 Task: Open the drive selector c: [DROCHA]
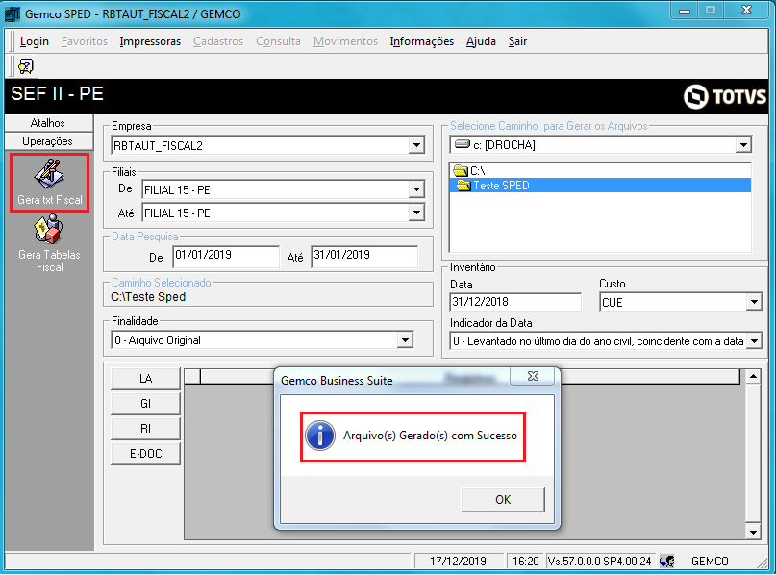coord(743,145)
